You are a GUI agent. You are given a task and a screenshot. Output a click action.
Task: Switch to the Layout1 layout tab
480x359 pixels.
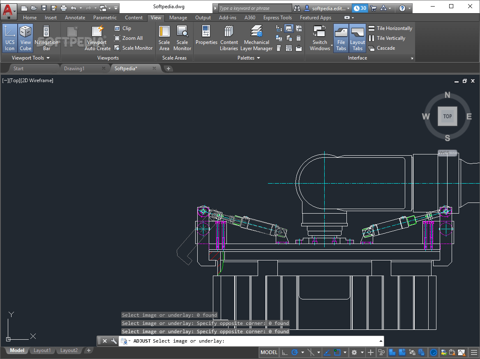tap(42, 350)
